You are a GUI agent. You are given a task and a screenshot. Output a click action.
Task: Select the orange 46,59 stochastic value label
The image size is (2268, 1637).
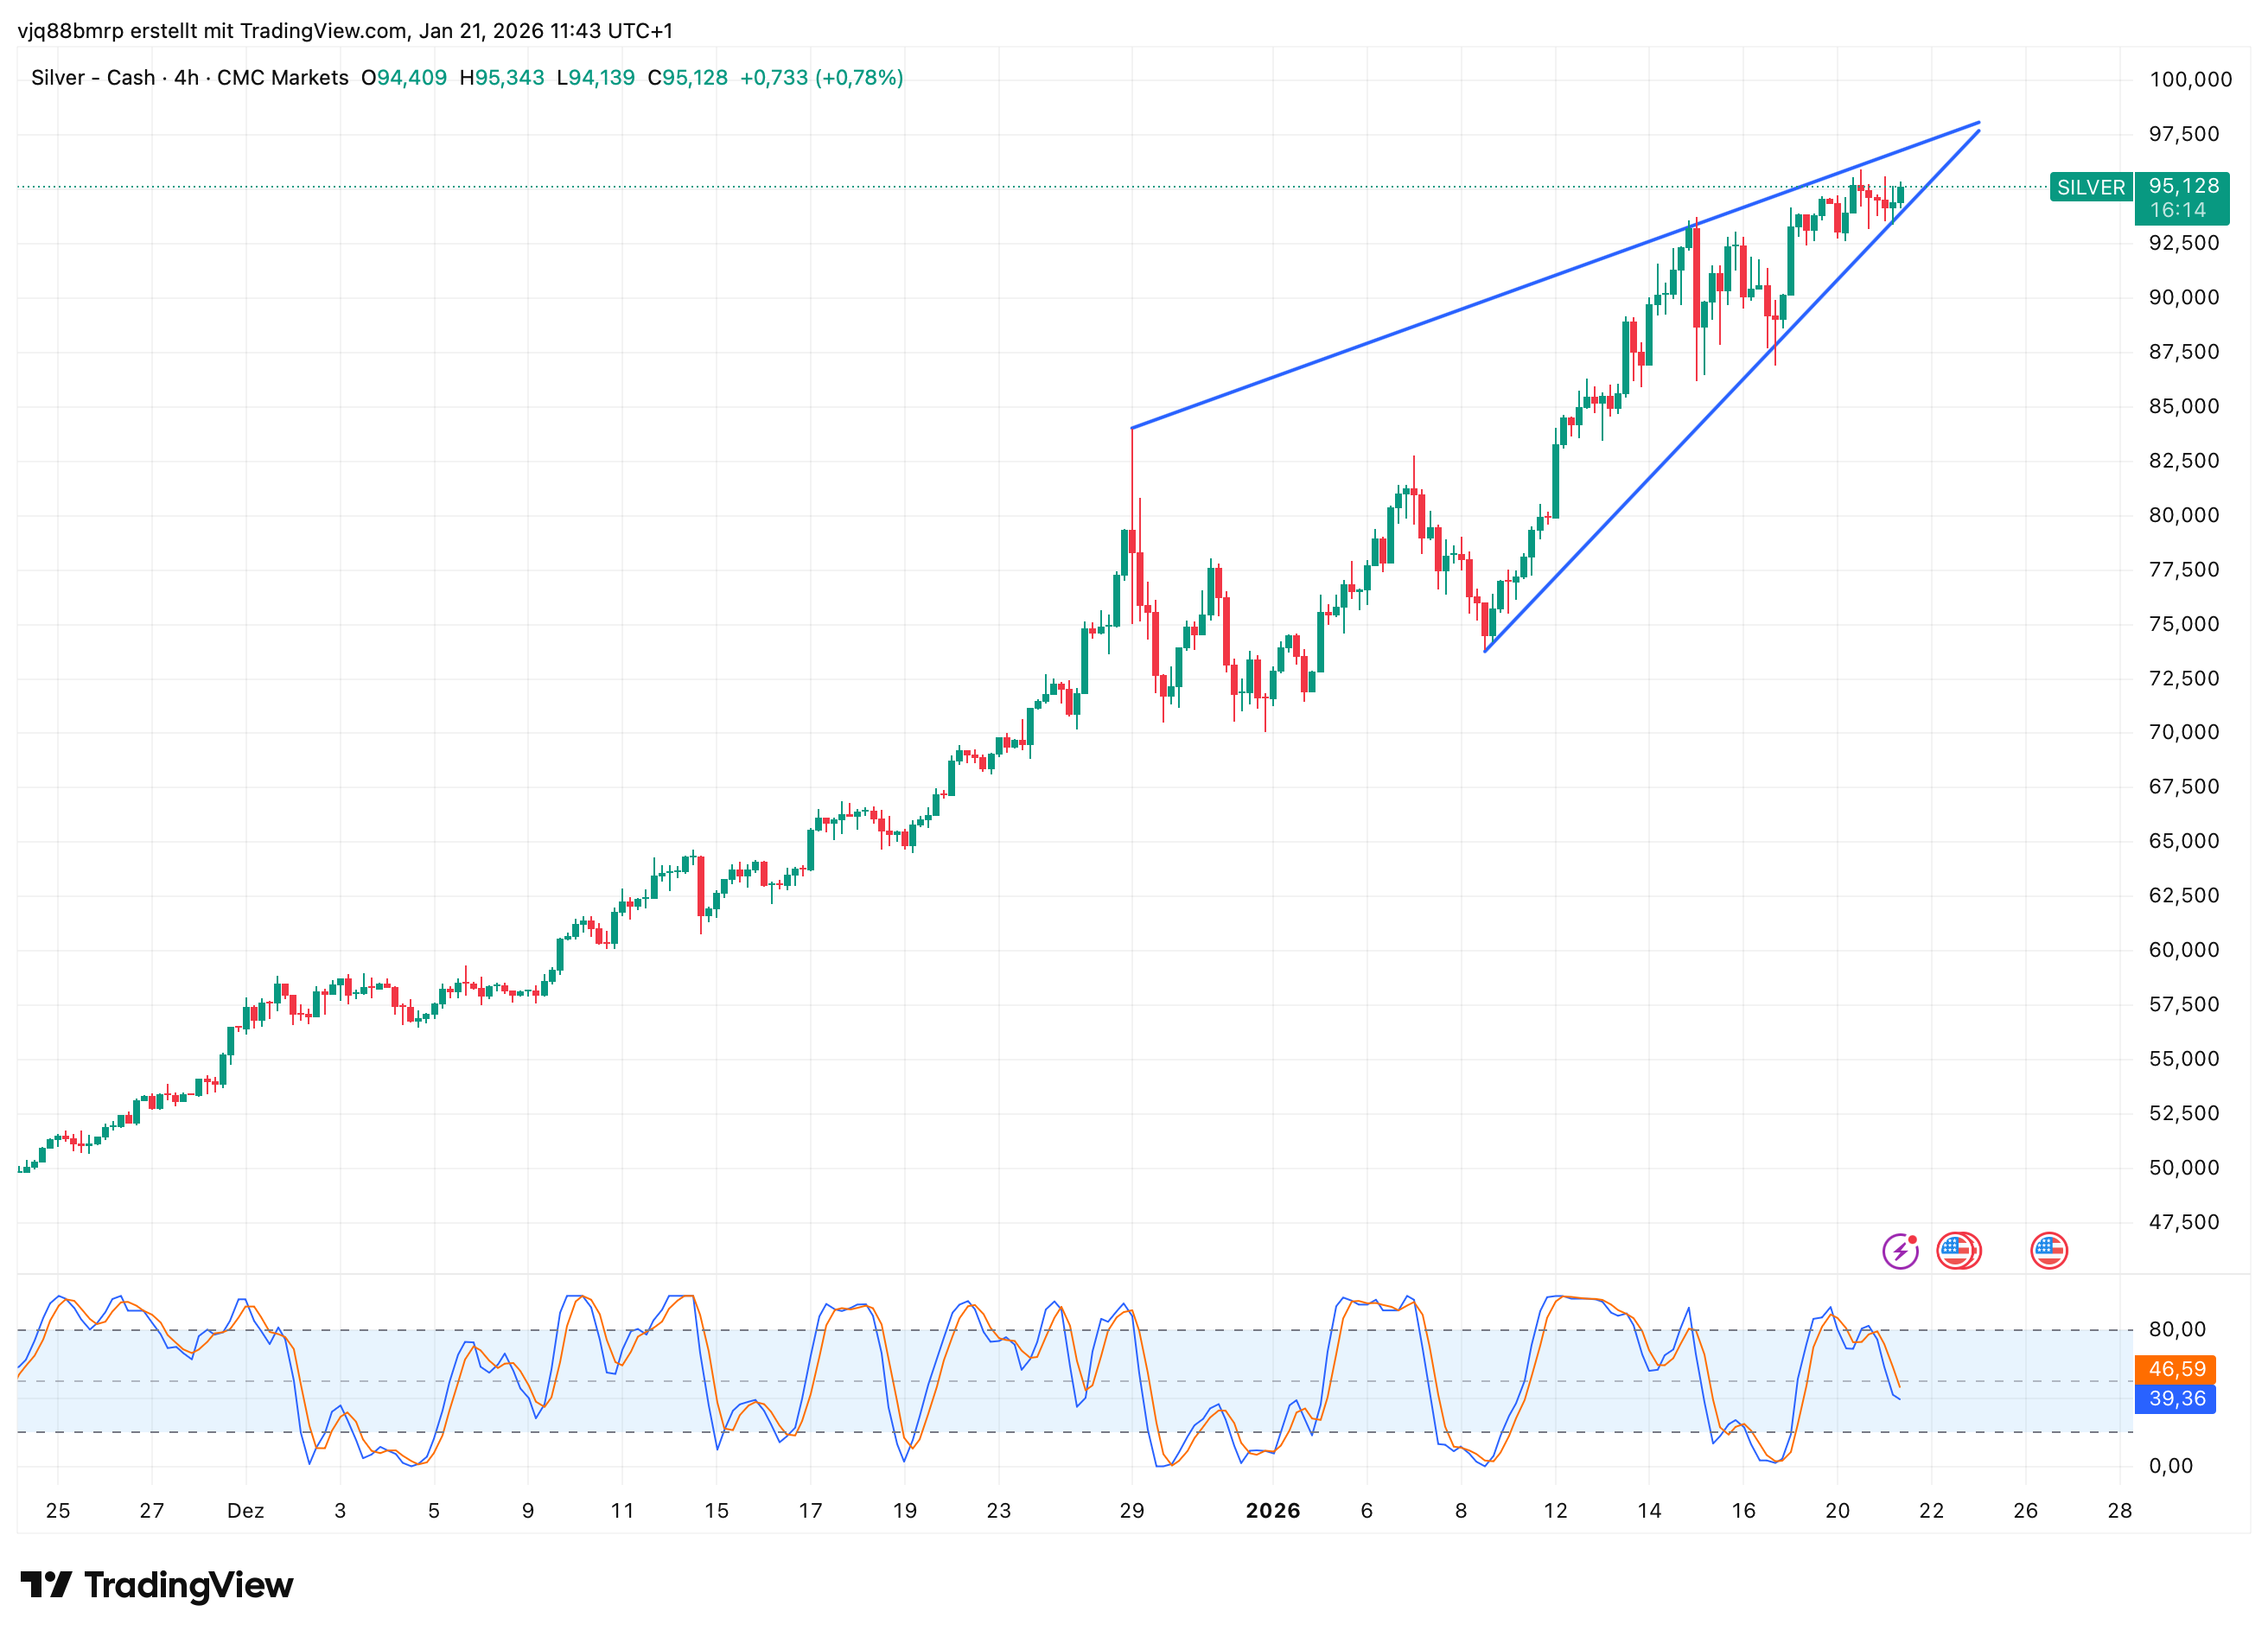2176,1369
